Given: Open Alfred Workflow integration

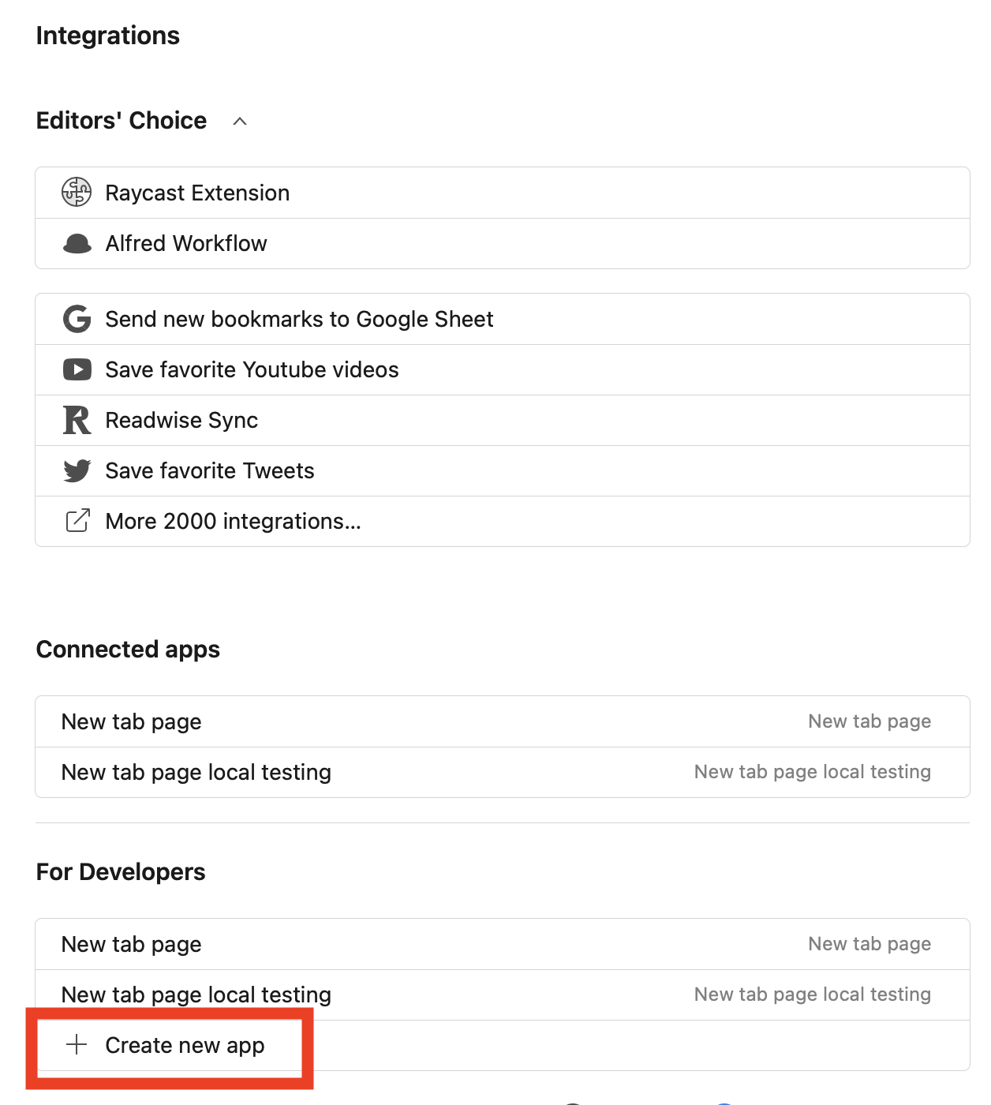Looking at the screenshot, I should [x=186, y=244].
